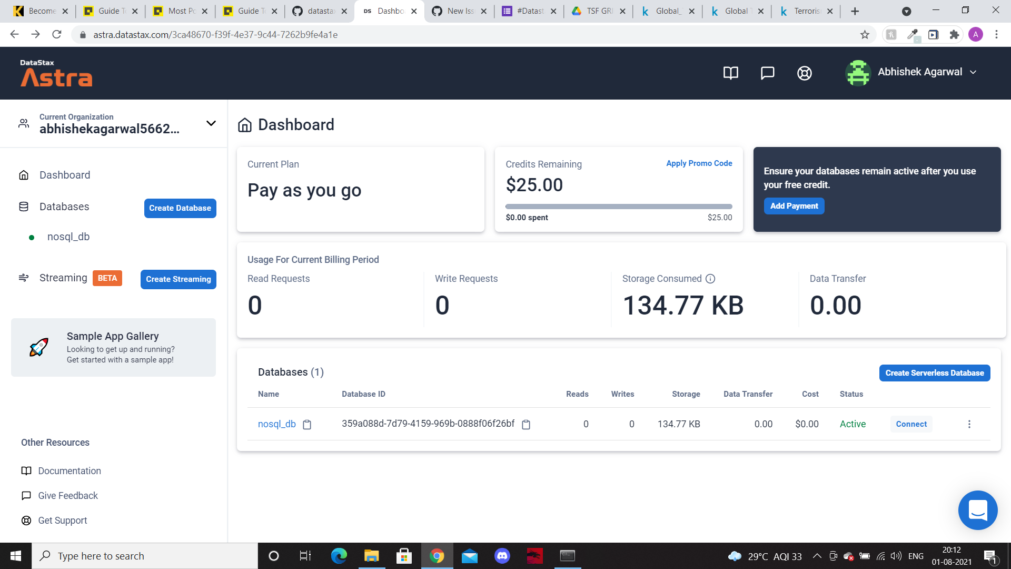1011x569 pixels.
Task: Click Apply Promo Code
Action: (699, 163)
